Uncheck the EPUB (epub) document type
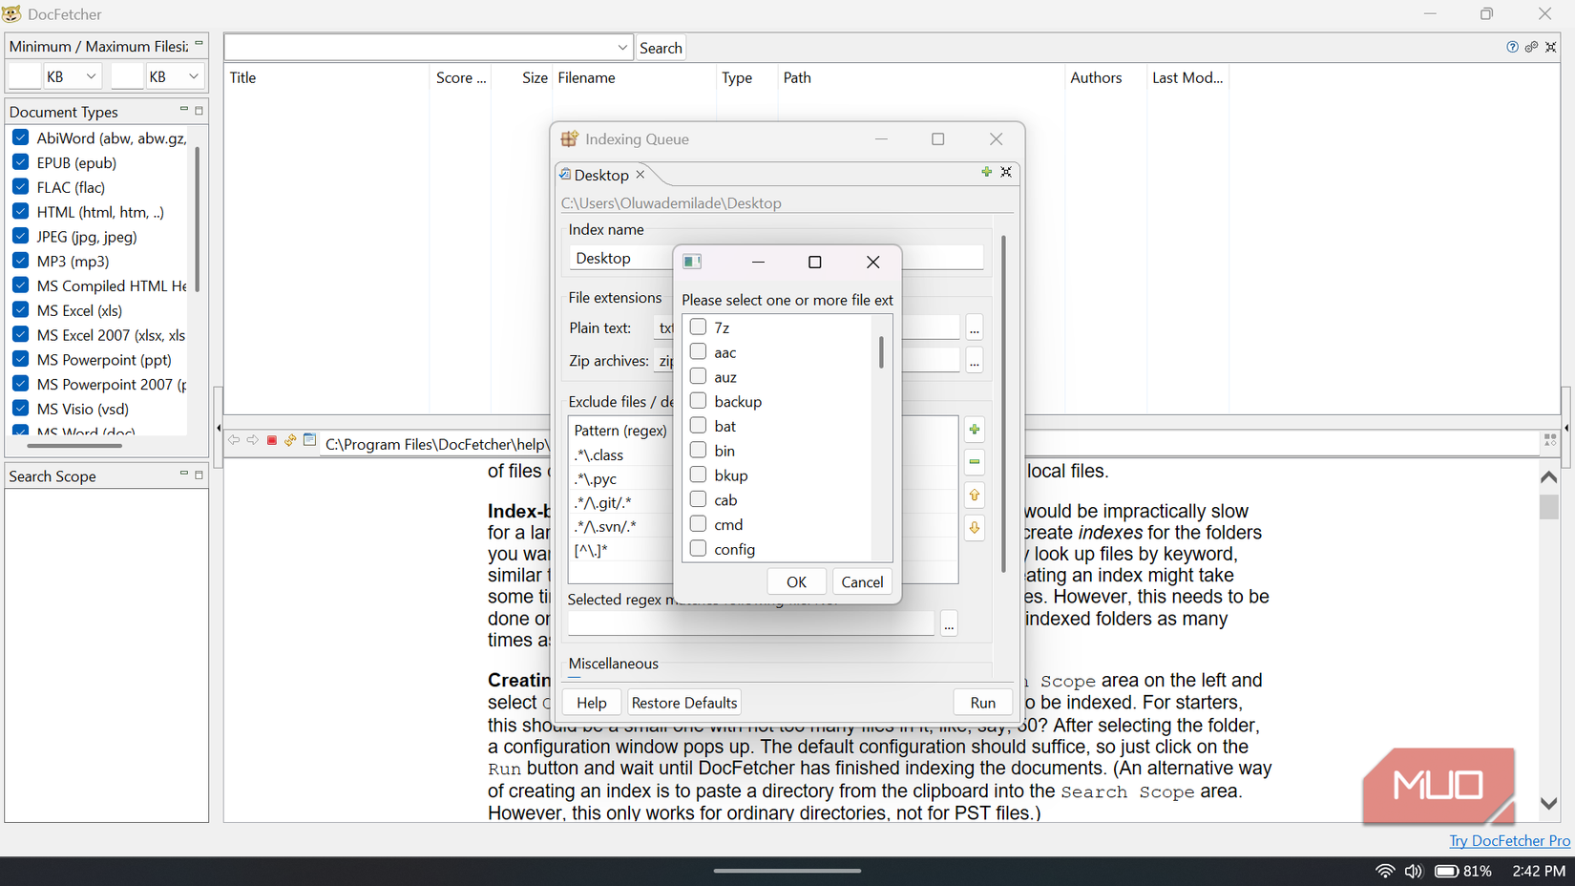The width and height of the screenshot is (1575, 886). 21,162
